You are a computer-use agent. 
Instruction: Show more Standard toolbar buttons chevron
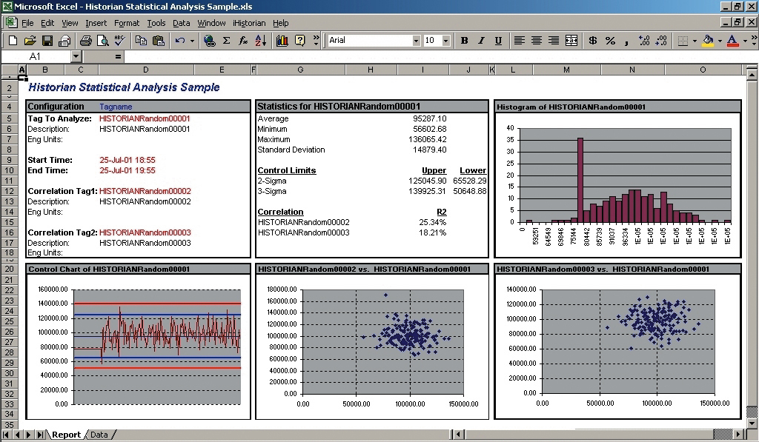(316, 40)
